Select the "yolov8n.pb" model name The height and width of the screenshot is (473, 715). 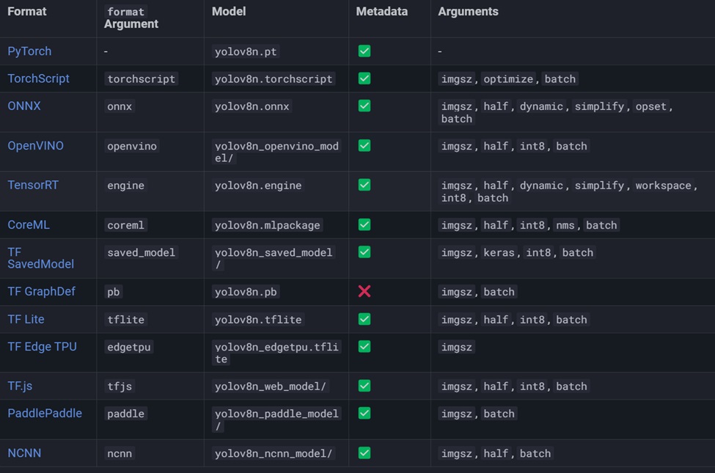click(246, 291)
